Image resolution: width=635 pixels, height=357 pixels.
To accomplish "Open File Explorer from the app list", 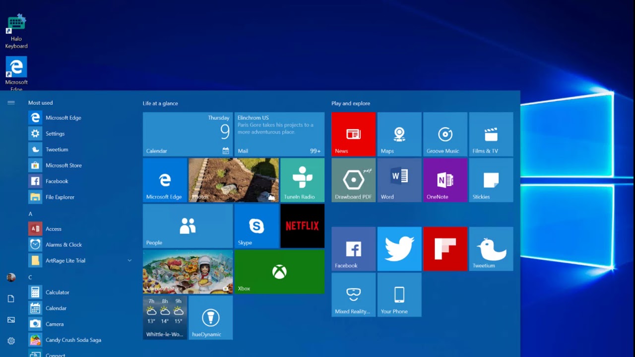I will click(80, 197).
